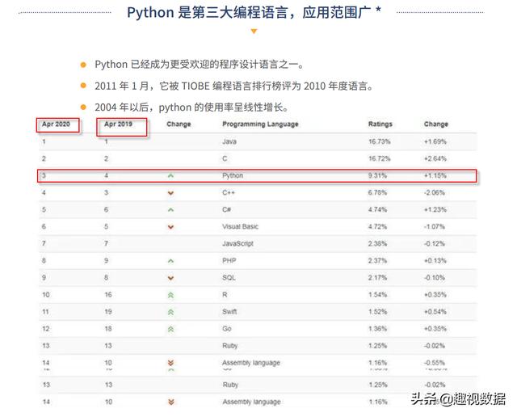
Task: Click the change value '+1.15%' for Python
Action: point(435,175)
